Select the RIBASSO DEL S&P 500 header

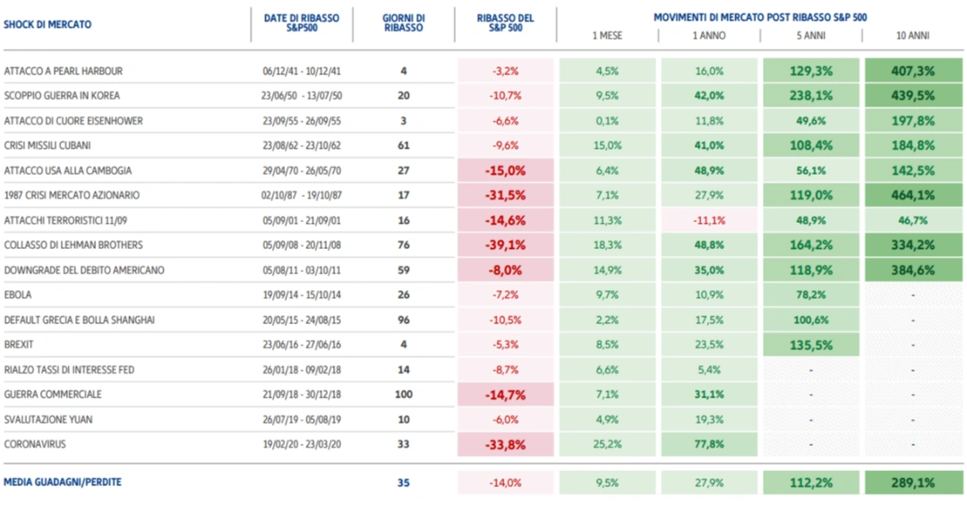pos(505,23)
